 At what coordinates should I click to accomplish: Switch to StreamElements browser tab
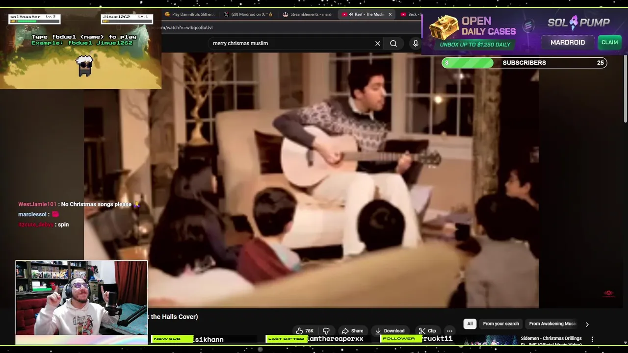pos(308,14)
